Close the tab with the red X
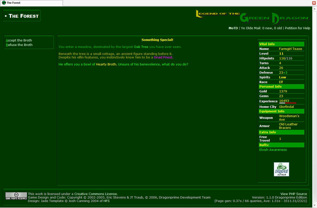The width and height of the screenshot is (317, 208). pyautogui.click(x=314, y=3)
